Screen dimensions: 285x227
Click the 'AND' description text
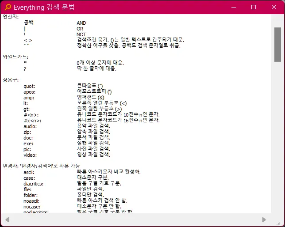81,23
